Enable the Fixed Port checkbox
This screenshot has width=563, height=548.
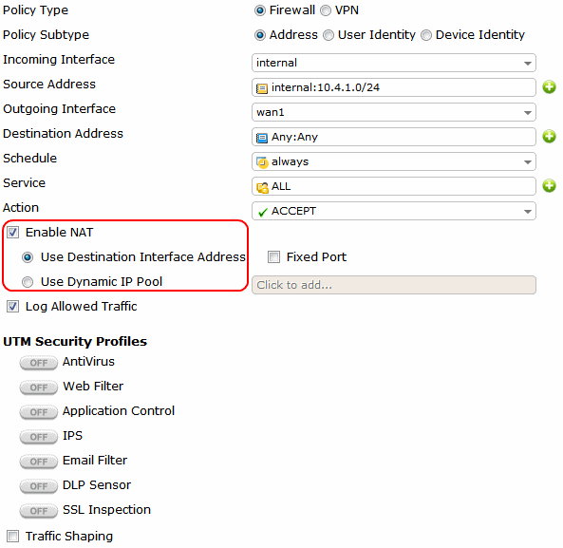(273, 257)
